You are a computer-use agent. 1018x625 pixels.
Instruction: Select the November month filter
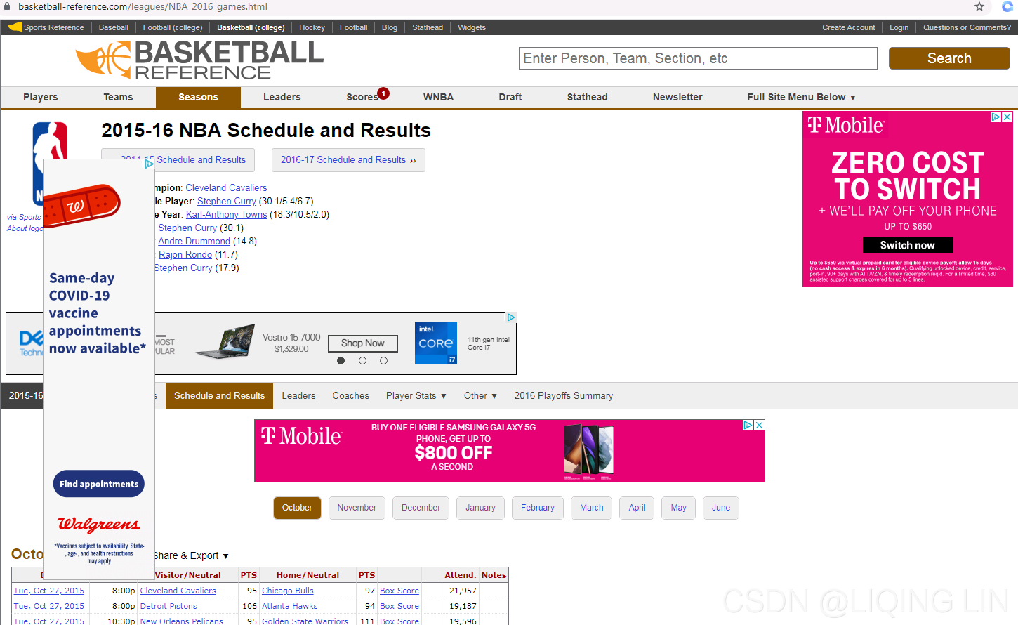(x=357, y=508)
